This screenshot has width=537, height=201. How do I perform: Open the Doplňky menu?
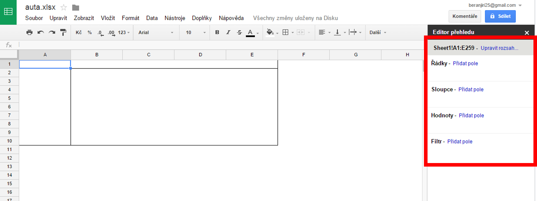pyautogui.click(x=202, y=18)
